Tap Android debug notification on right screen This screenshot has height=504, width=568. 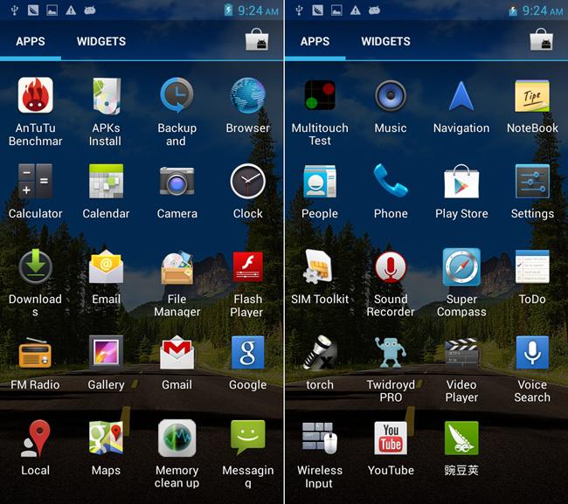(374, 10)
